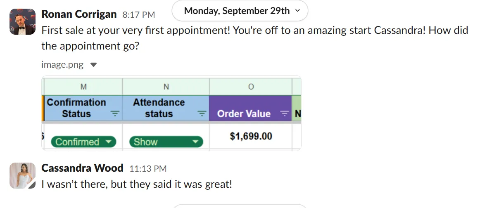Collapse the image.png attachment using its triangle

[x=93, y=65]
